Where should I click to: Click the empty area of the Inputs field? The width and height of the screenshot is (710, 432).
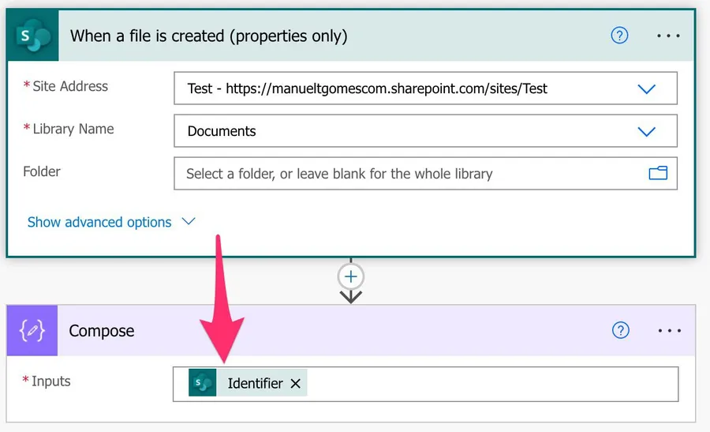[x=489, y=384]
